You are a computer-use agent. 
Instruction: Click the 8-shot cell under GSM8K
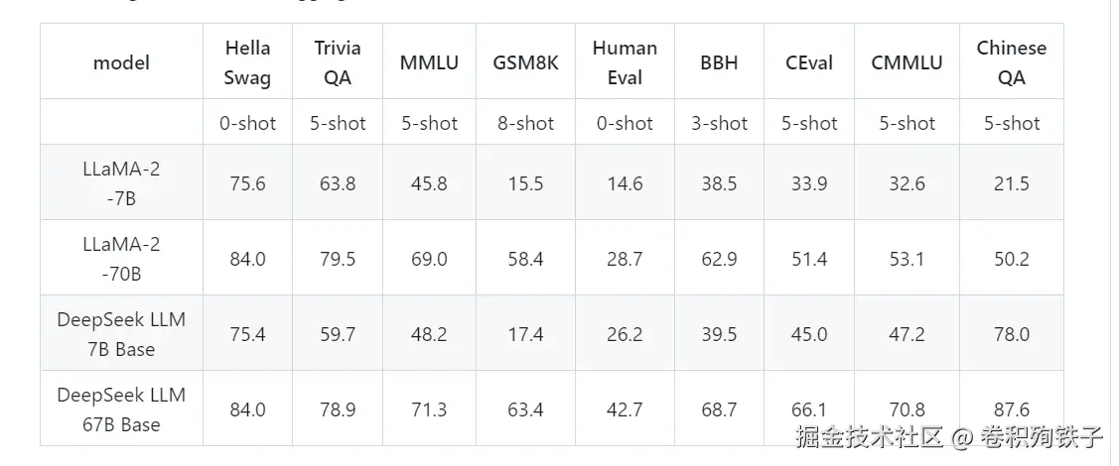(525, 123)
